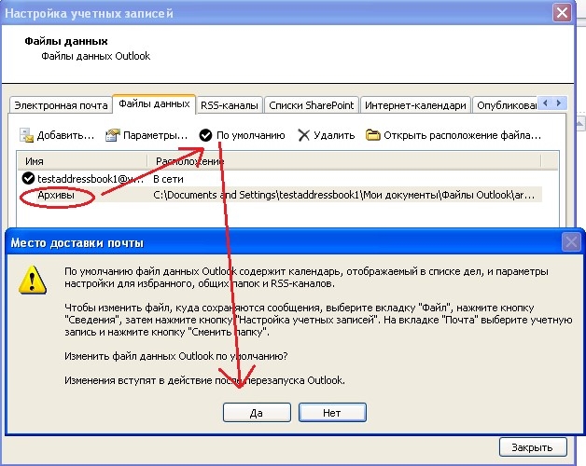The image size is (586, 466).
Task: Click the Удалить X icon
Action: tap(304, 135)
